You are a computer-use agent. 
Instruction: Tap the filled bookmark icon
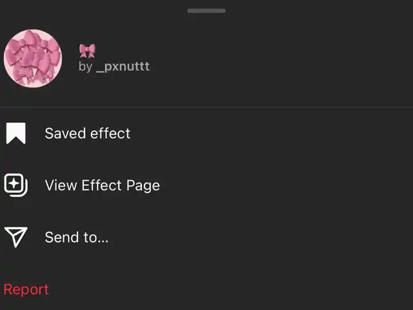click(15, 133)
